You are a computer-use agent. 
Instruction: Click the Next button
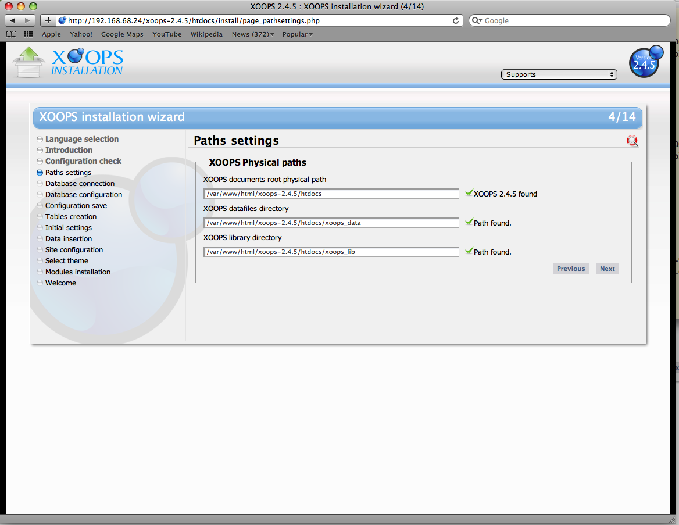tap(607, 268)
